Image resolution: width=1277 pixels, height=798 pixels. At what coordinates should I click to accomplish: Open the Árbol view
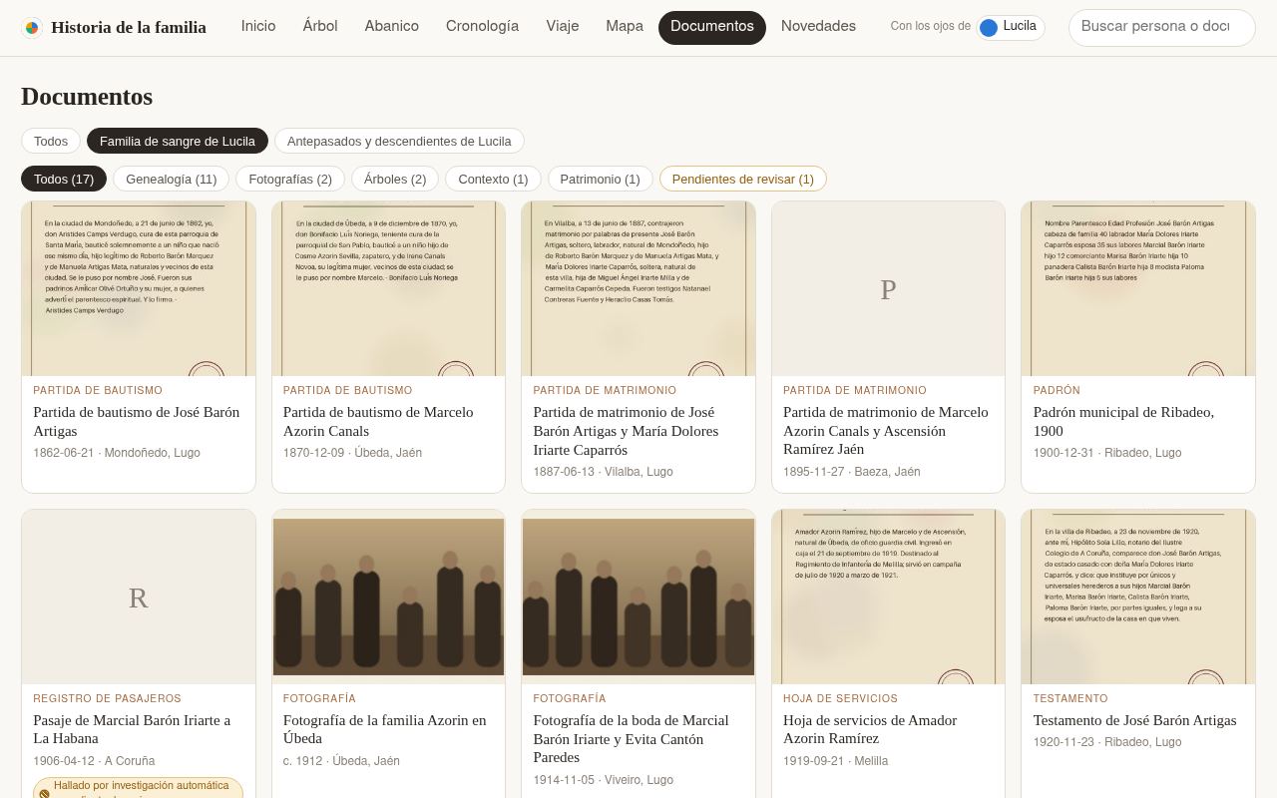320,27
